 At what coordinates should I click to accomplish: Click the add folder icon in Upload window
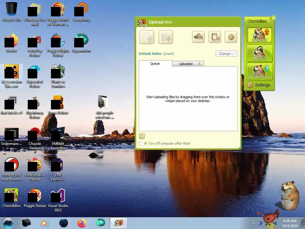pyautogui.click(x=166, y=37)
